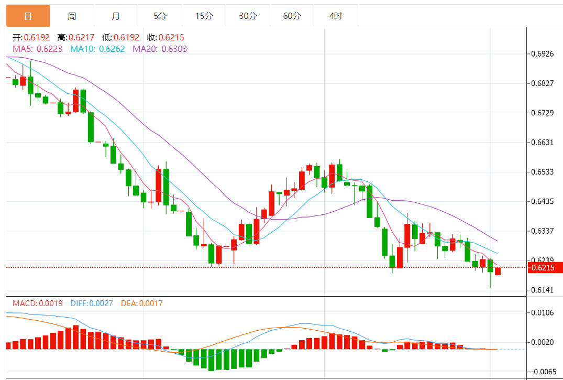The height and width of the screenshot is (380, 563).
Task: Click the 0.6827 price axis label
Action: tap(543, 83)
